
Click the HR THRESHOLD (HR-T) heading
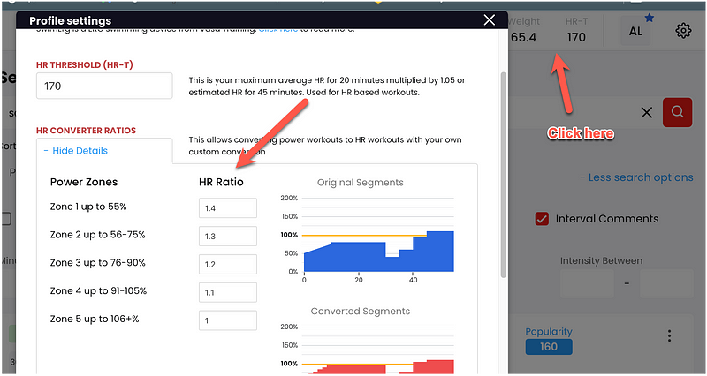(85, 64)
